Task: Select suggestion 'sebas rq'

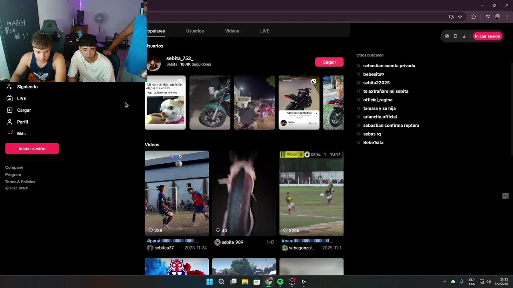Action: (x=372, y=134)
